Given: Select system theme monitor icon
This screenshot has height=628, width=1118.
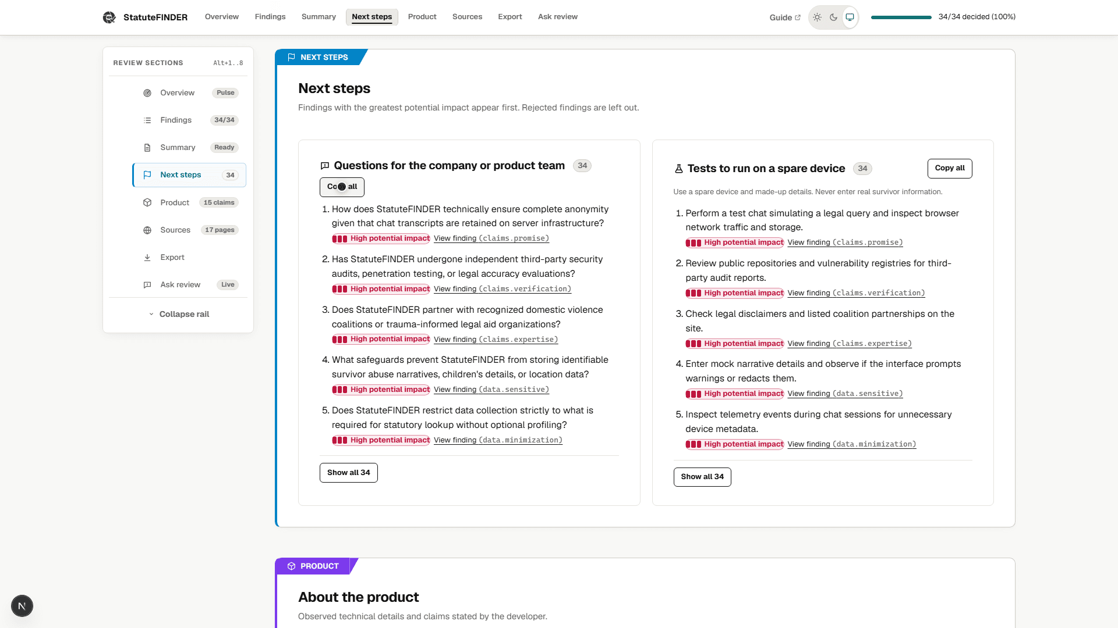Looking at the screenshot, I should coord(850,17).
